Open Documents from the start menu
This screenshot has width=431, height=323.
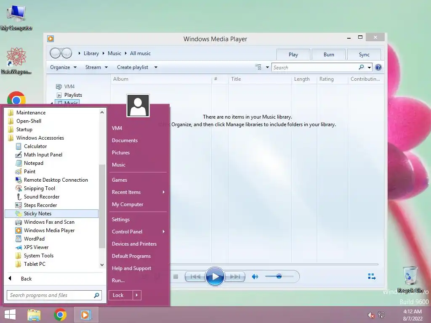pyautogui.click(x=125, y=140)
